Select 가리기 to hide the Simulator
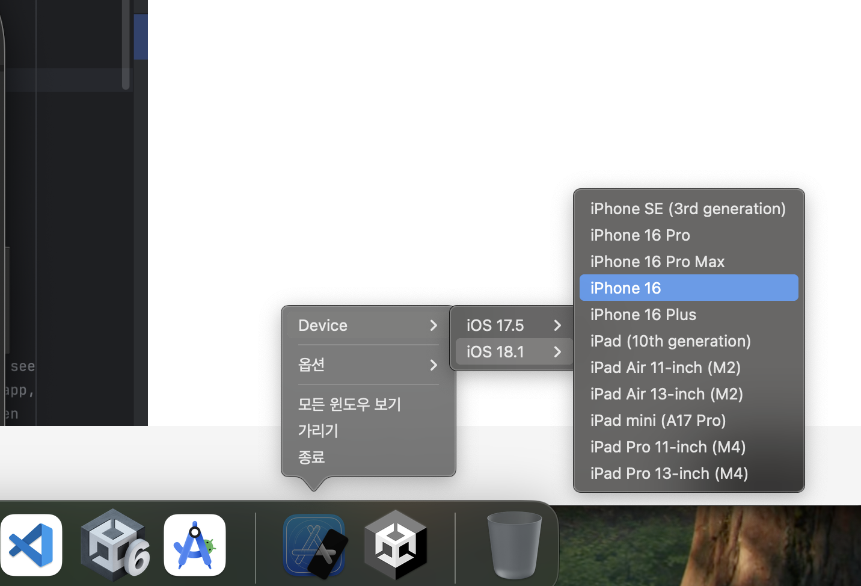This screenshot has height=586, width=861. point(369,431)
